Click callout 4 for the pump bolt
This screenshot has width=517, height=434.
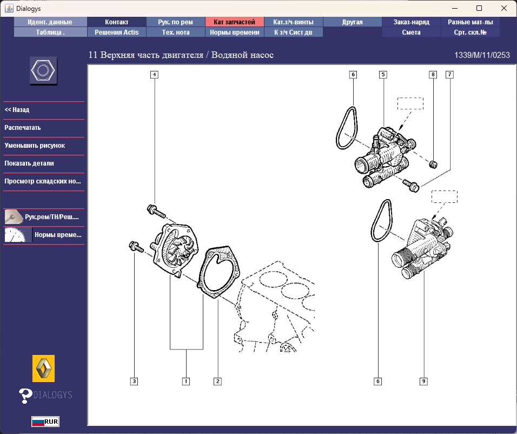coord(154,75)
